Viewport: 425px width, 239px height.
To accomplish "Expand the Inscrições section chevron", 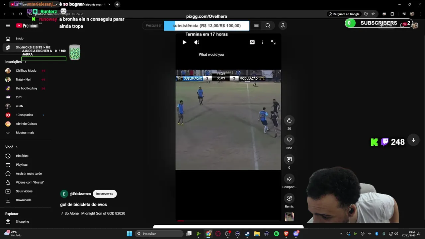I will pyautogui.click(x=25, y=62).
